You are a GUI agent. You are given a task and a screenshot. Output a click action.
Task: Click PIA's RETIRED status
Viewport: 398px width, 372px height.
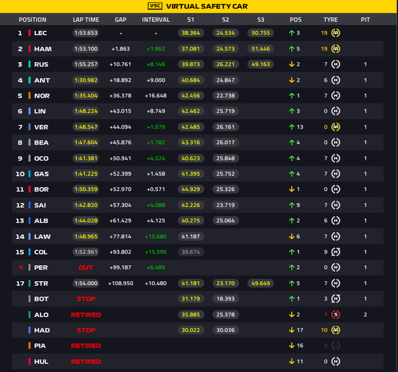click(x=86, y=346)
